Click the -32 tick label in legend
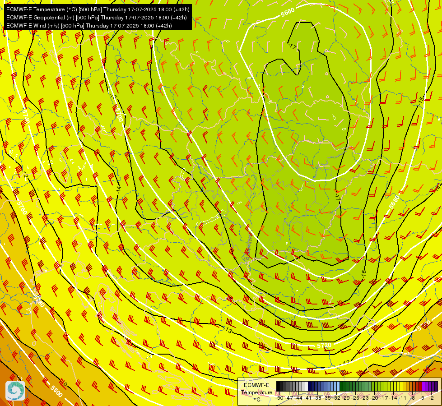Screen dimensions: 442x406 pyautogui.click(x=336, y=398)
